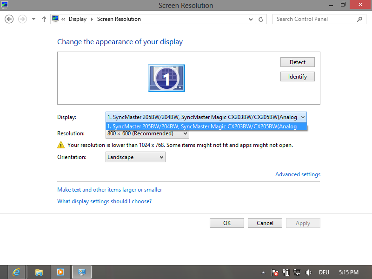Select highlighted SyncMaster entry in dropdown list

(206, 126)
